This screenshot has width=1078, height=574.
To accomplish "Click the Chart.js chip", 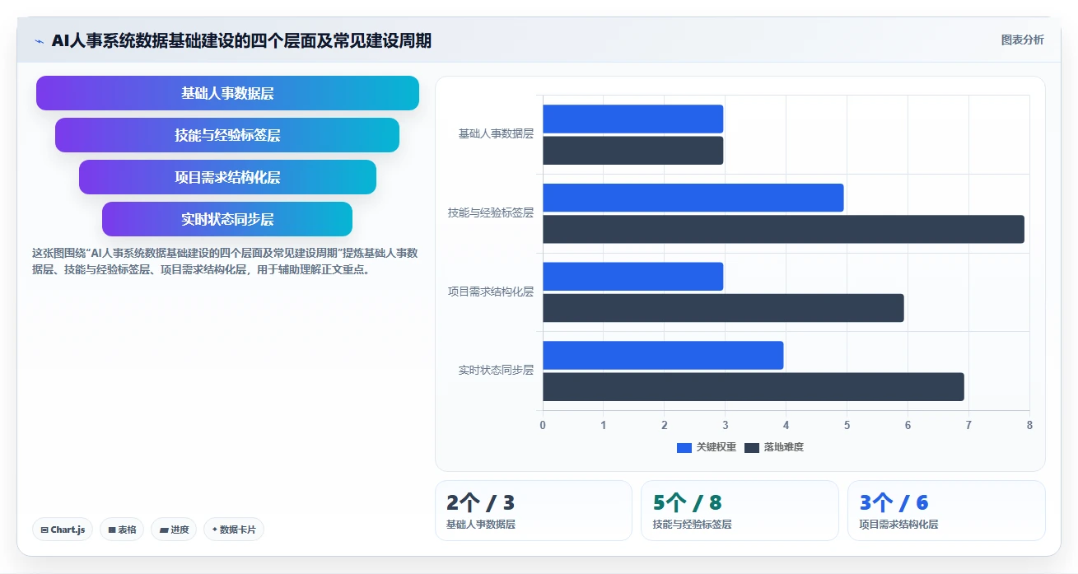I will coord(63,530).
